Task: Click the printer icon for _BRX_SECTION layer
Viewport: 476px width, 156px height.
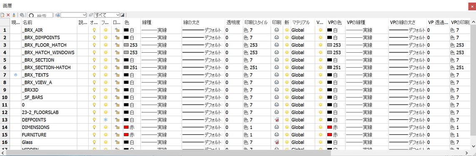Action: point(277,60)
